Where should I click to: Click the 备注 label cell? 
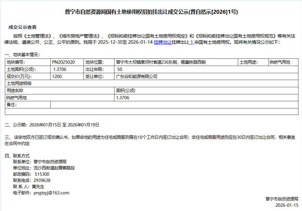pos(12,105)
